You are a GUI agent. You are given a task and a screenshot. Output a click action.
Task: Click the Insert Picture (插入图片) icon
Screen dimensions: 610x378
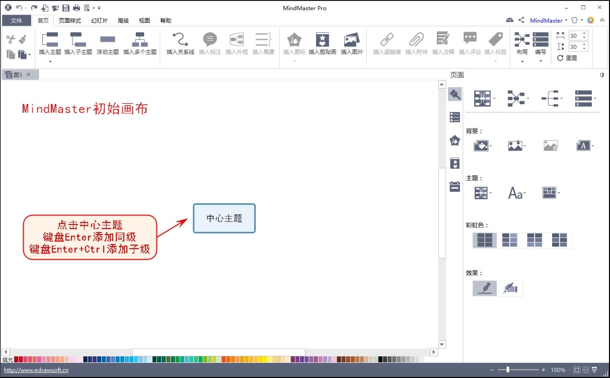tap(351, 40)
